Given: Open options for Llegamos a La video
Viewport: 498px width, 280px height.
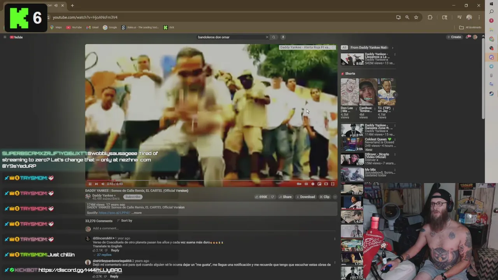Looking at the screenshot, I should [395, 54].
